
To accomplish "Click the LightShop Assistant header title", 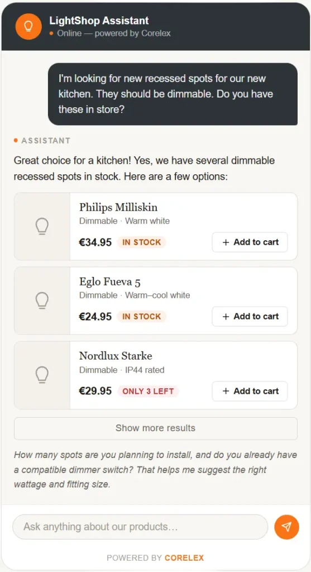I will pyautogui.click(x=99, y=21).
